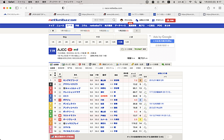Viewport: 224px width, 140px height.
Task: Click the favorite-registration icon for アサマノイタズラ
Action: pyautogui.click(x=145, y=85)
